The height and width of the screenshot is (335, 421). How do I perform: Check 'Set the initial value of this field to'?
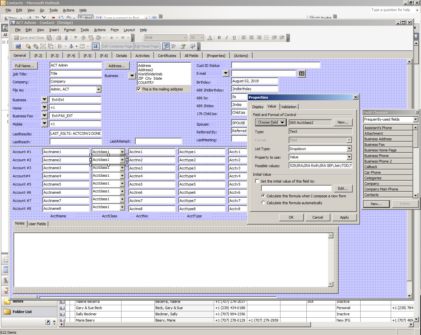pyautogui.click(x=257, y=181)
